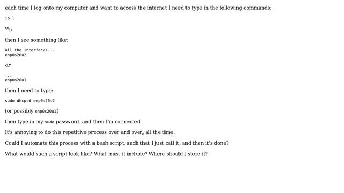Click the 'It's annoying to do this' sentence
The image size is (344, 193).
pos(90,132)
